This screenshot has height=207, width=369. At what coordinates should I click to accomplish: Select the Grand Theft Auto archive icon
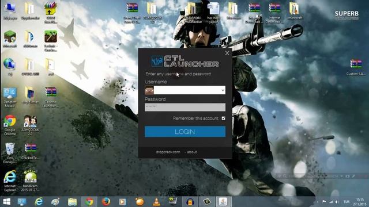pyautogui.click(x=132, y=13)
